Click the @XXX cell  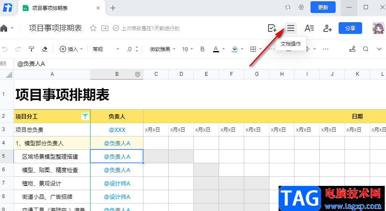click(117, 130)
